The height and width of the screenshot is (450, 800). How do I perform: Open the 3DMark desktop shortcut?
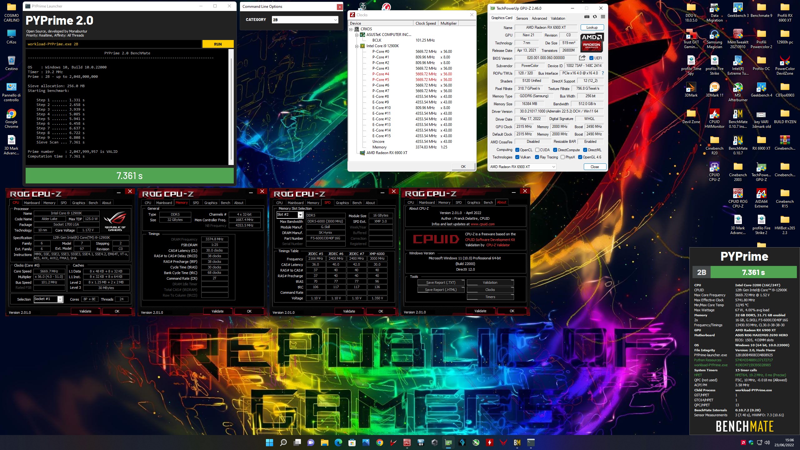pos(691,90)
